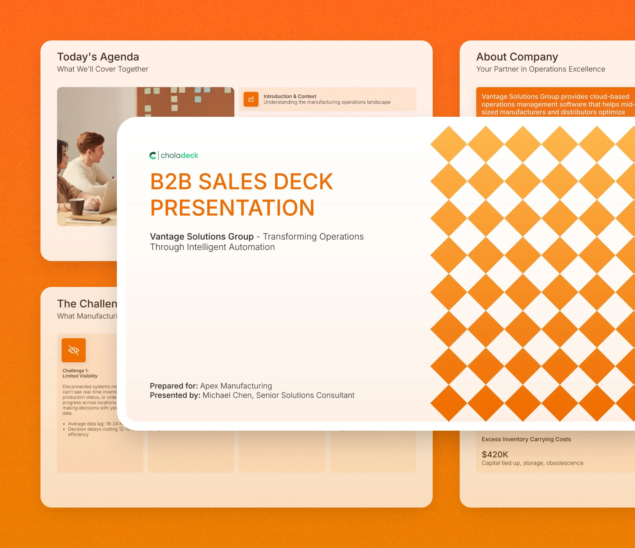Click the Limited Visibility crossed-eye icon
This screenshot has width=635, height=548.
[x=74, y=350]
